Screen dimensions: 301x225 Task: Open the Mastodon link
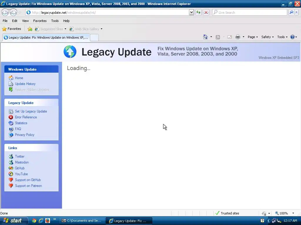22,162
